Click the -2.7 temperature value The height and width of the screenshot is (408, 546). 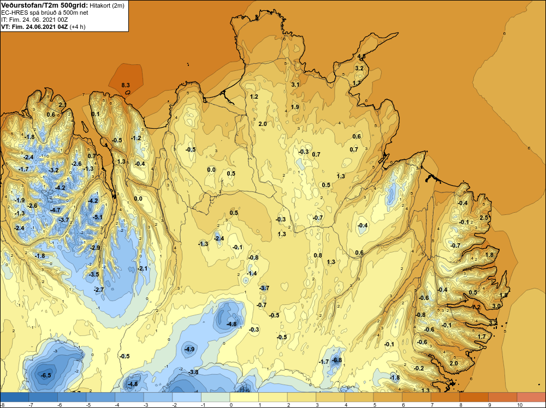(x=99, y=290)
